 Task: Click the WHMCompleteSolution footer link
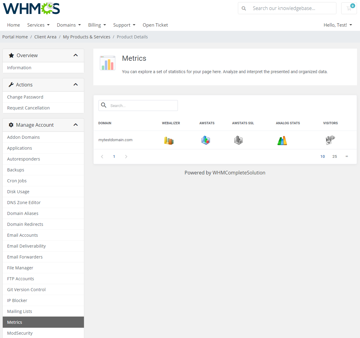239,172
